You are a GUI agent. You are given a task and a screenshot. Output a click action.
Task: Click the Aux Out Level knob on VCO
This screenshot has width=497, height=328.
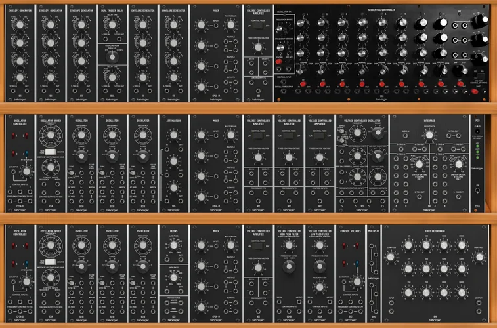point(378,176)
